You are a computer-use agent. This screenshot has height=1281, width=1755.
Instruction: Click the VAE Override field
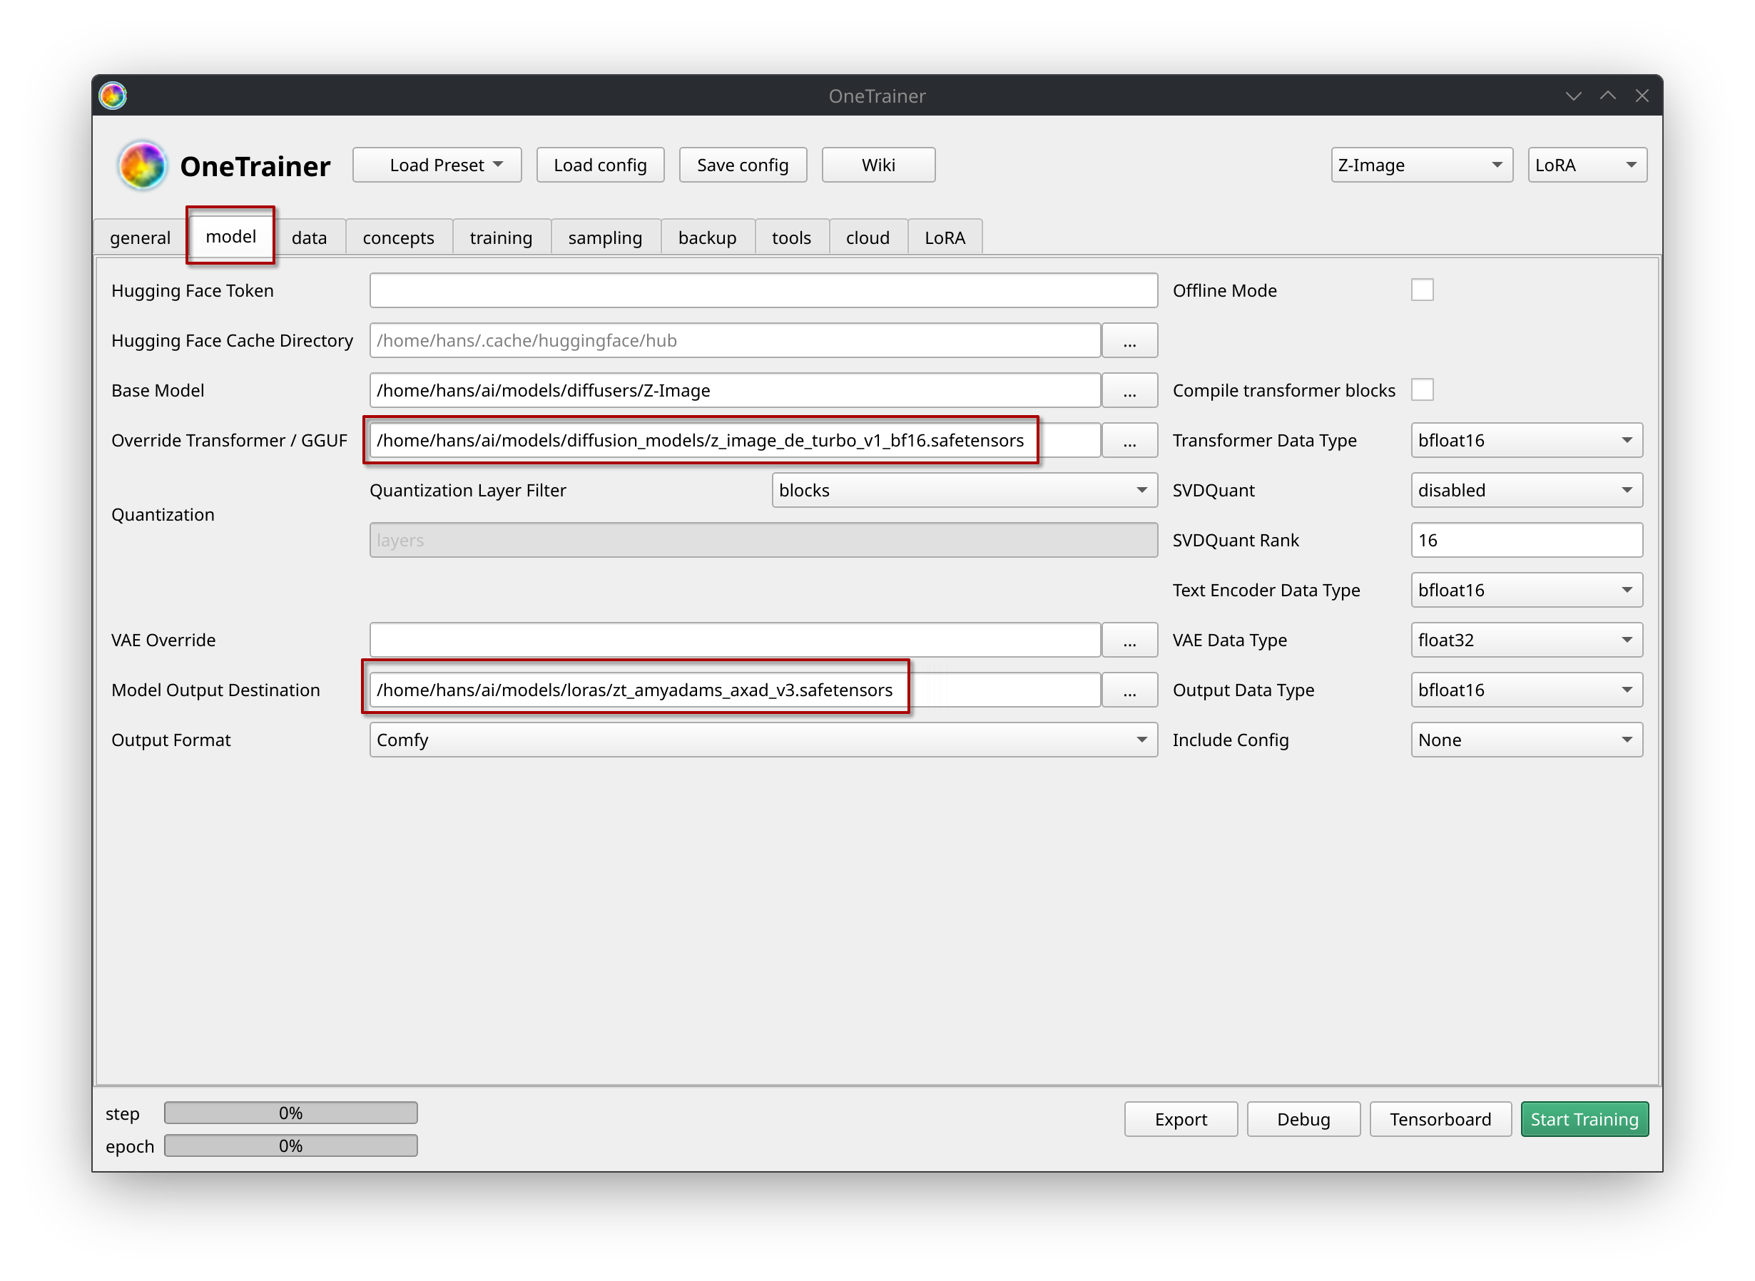coord(736,640)
